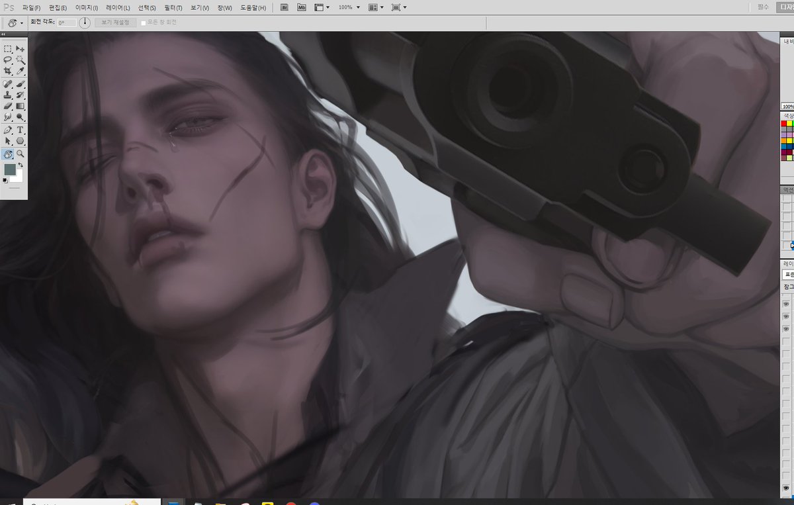This screenshot has width=794, height=505.
Task: Click the navigator 100% zoom field
Action: pos(787,107)
